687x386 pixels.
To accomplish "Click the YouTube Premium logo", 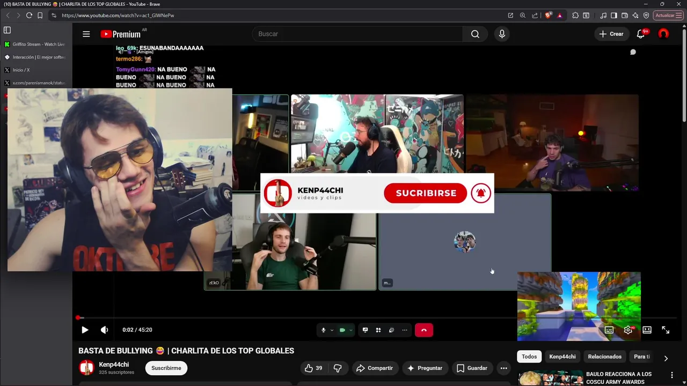I will pyautogui.click(x=121, y=34).
